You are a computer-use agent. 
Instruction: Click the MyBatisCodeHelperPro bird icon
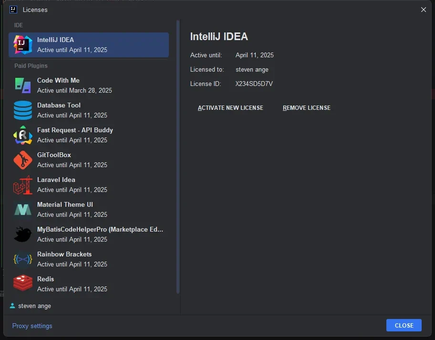tap(22, 234)
